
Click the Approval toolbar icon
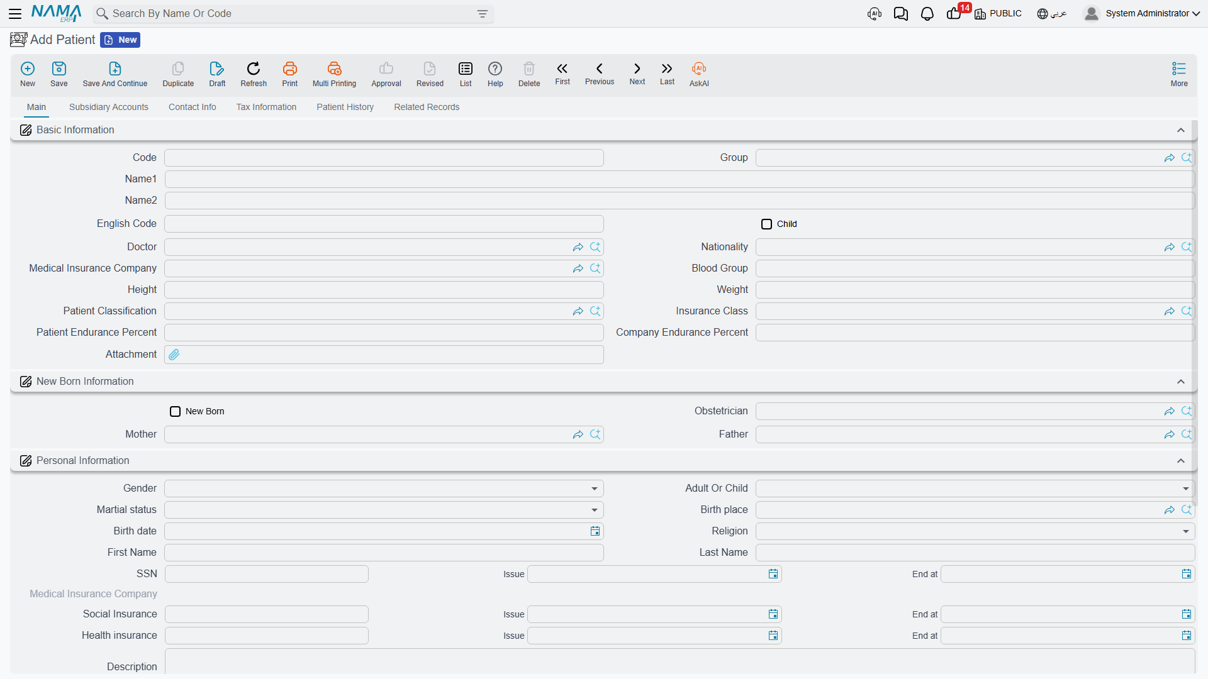[386, 74]
